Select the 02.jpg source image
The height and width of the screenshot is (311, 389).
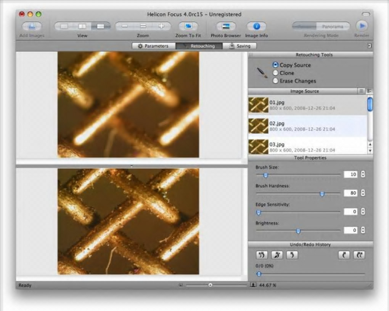[307, 126]
